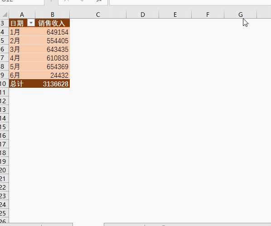Click the Name Box field
The width and height of the screenshot is (271, 226).
click(x=22, y=2)
